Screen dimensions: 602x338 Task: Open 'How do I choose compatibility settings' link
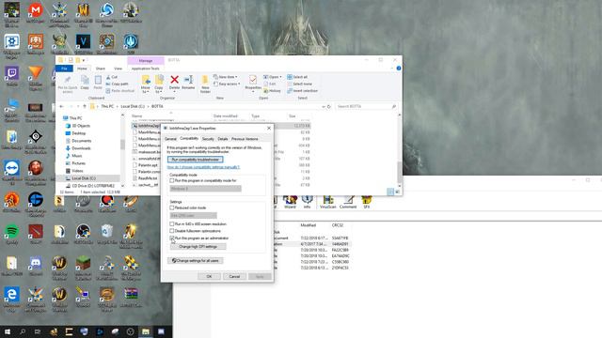pos(203,167)
